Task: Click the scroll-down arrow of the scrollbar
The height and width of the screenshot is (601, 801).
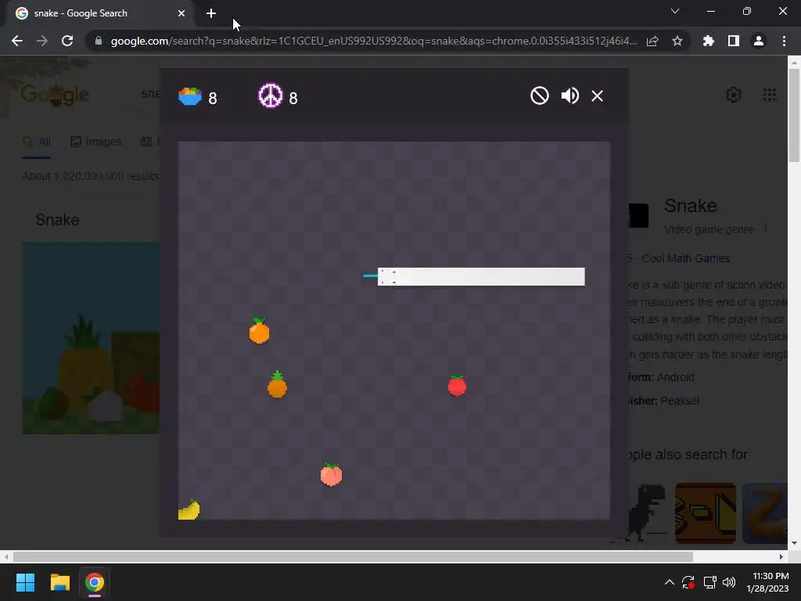Action: 794,543
